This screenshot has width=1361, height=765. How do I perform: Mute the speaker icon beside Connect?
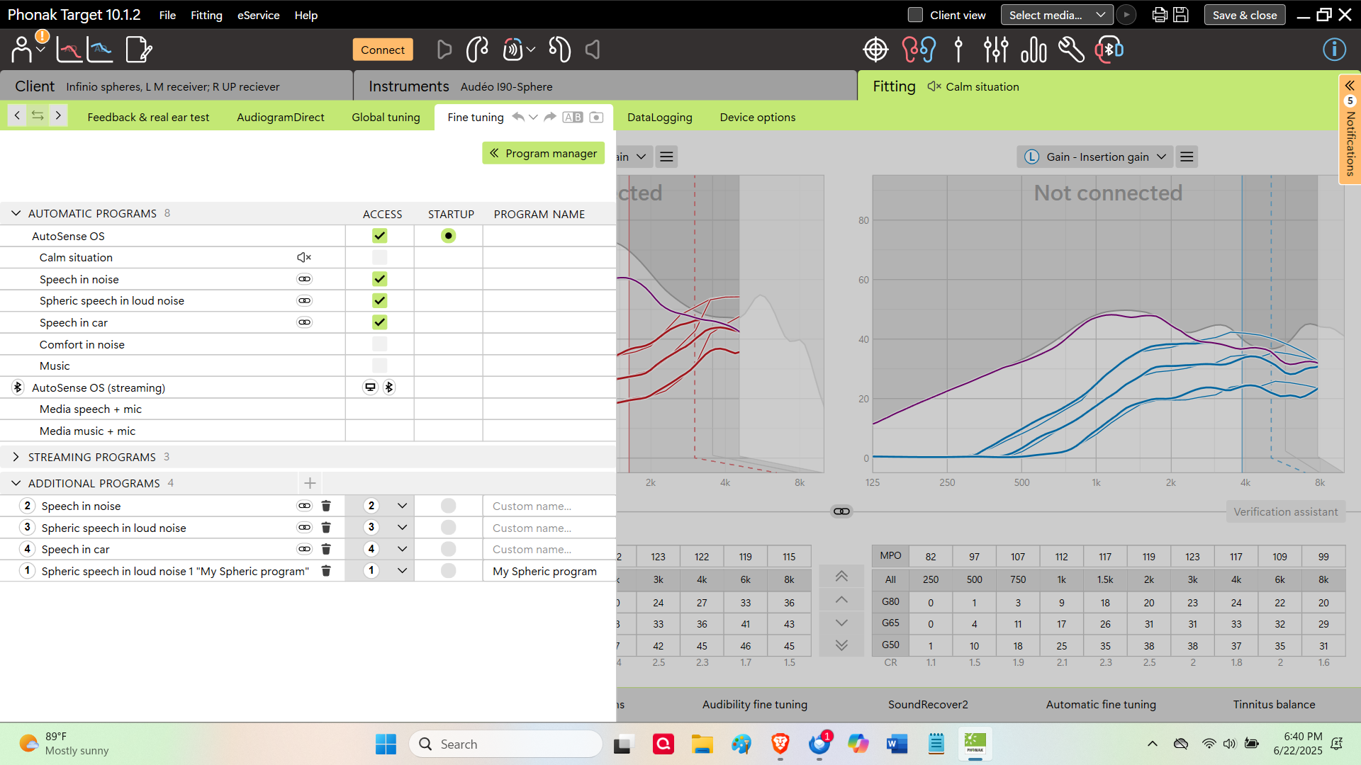click(x=593, y=50)
